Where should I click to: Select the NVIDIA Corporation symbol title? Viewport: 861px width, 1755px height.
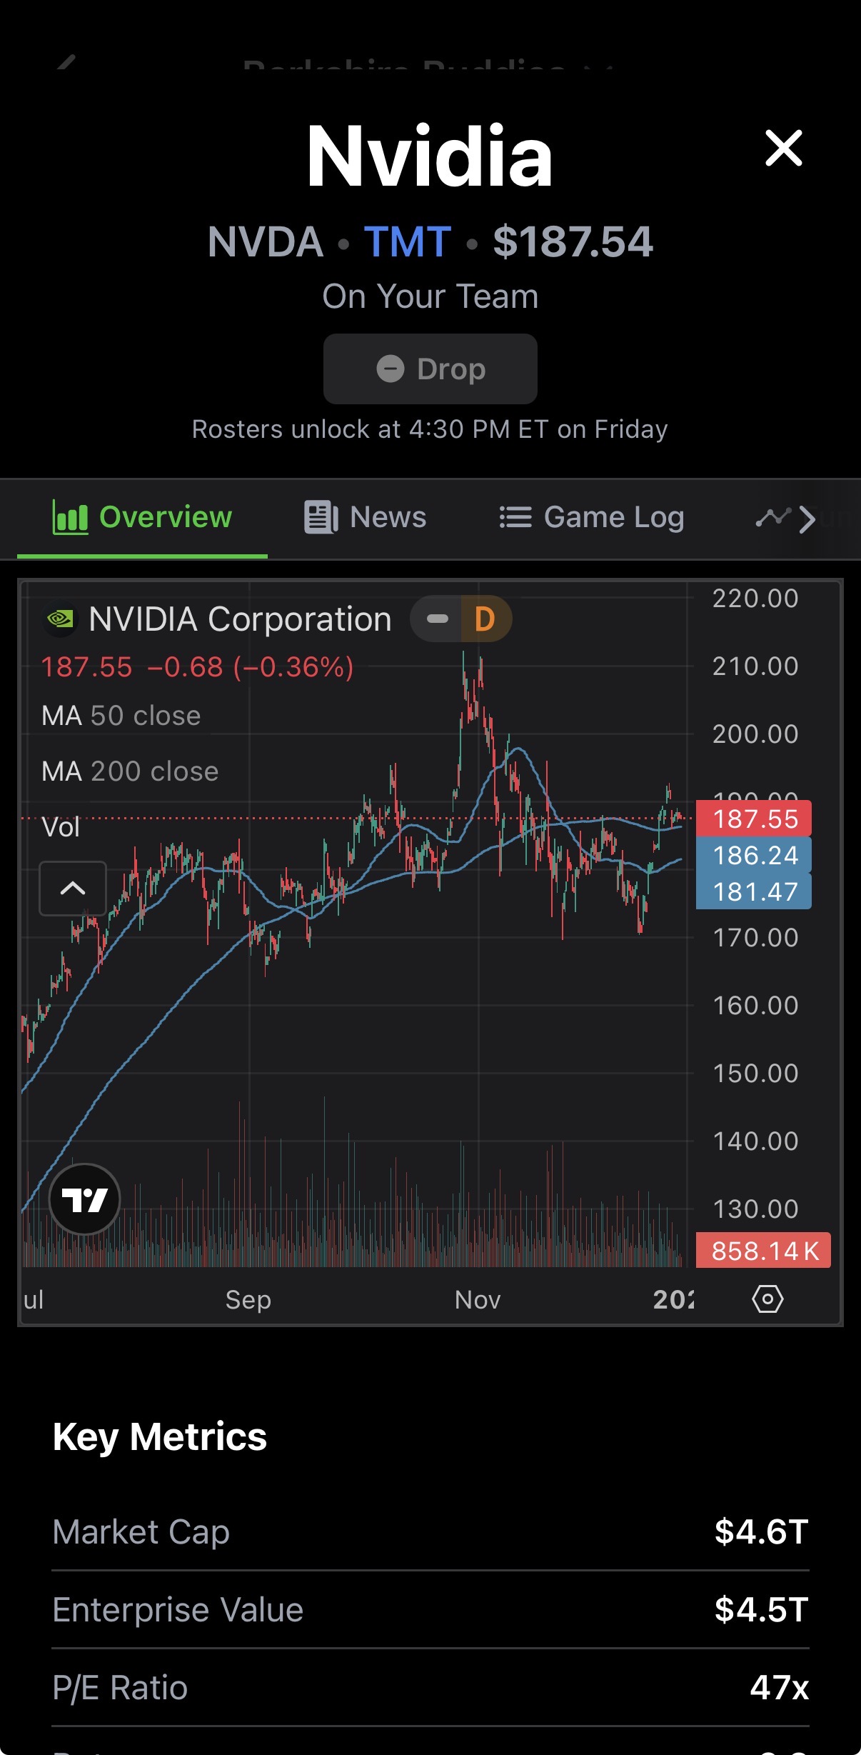click(240, 619)
